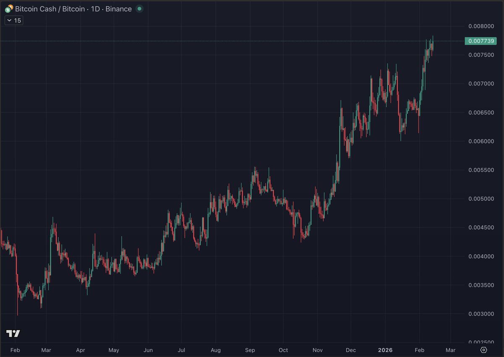Click the 0.004000 price axis label
Viewport: 504px width, 357px height.
click(481, 256)
